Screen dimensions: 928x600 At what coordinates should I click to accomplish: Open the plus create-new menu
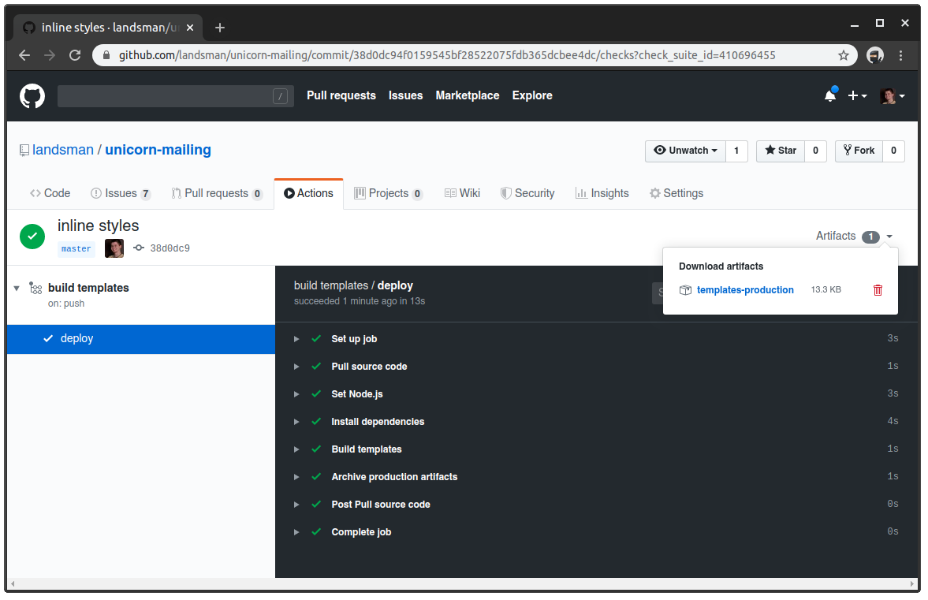857,96
